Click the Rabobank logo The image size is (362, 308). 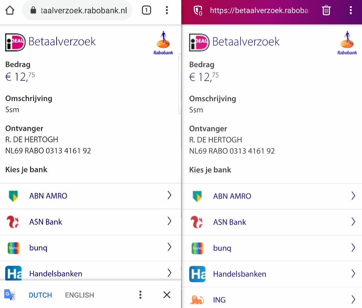click(x=163, y=42)
